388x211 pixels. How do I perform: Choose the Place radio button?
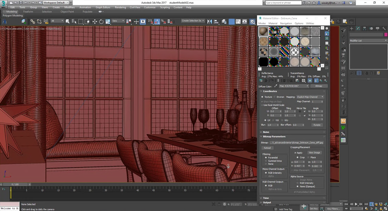tap(308, 157)
